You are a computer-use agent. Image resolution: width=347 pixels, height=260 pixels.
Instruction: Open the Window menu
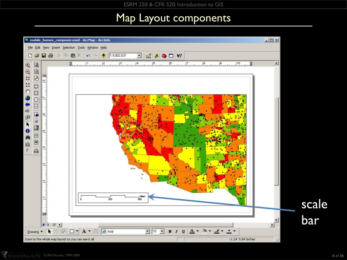point(93,47)
